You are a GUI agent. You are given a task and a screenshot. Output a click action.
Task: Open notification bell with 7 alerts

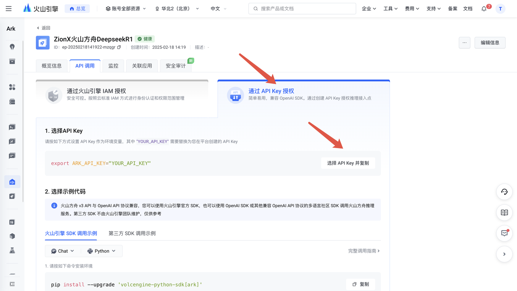[484, 8]
